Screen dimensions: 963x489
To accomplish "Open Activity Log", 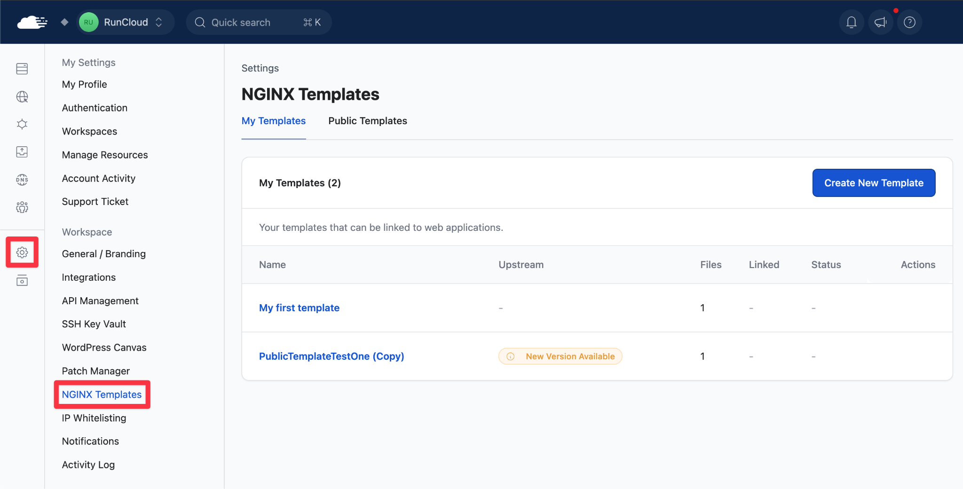I will tap(88, 465).
